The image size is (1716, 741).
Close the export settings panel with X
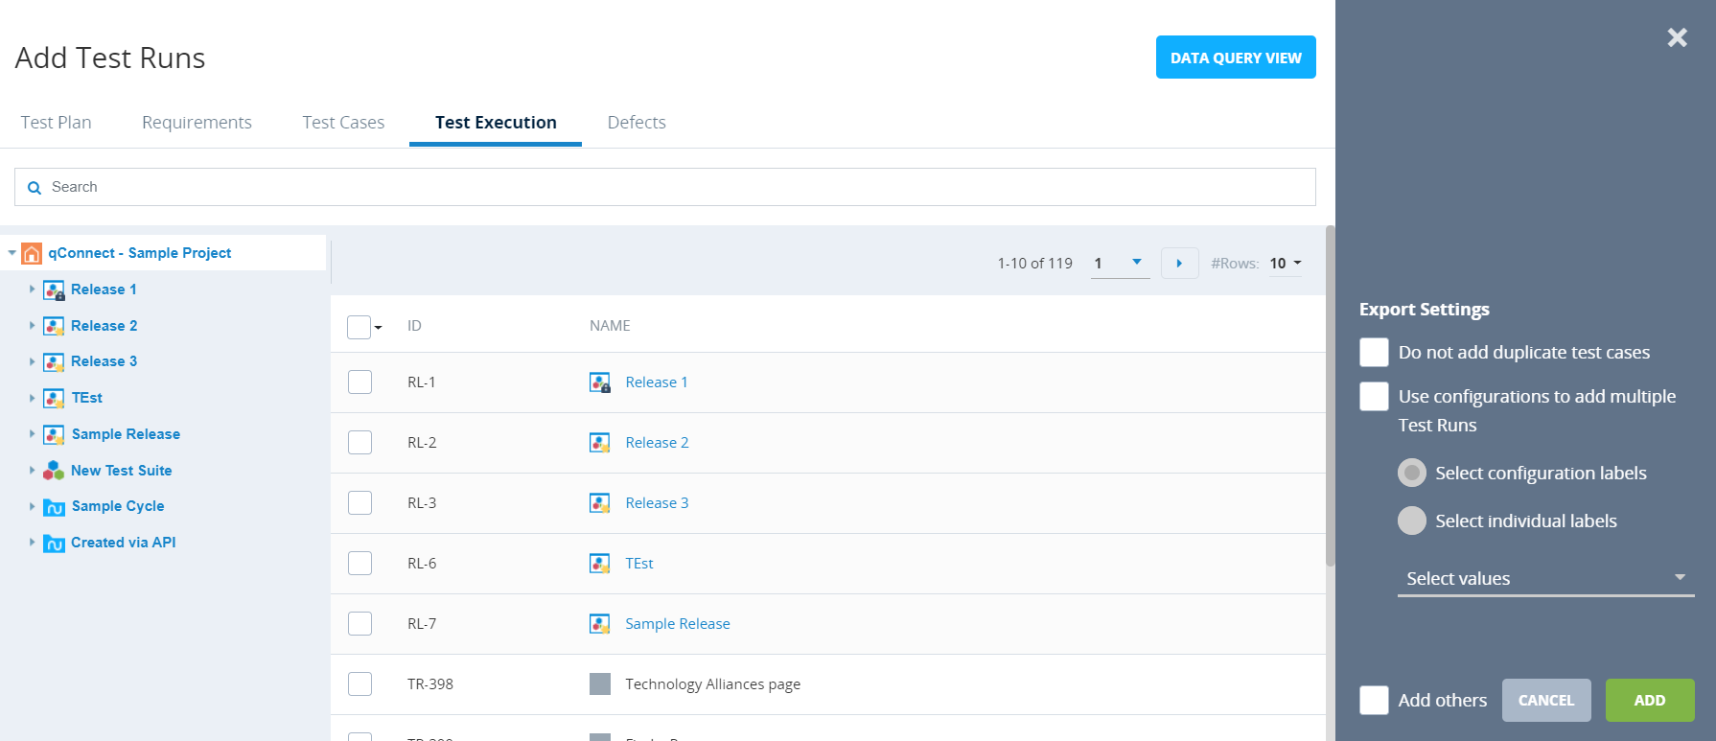(1677, 37)
